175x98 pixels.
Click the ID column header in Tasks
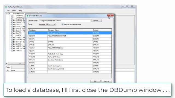[8, 71]
